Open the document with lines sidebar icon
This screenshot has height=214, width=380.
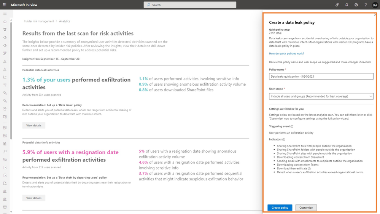tap(5, 144)
